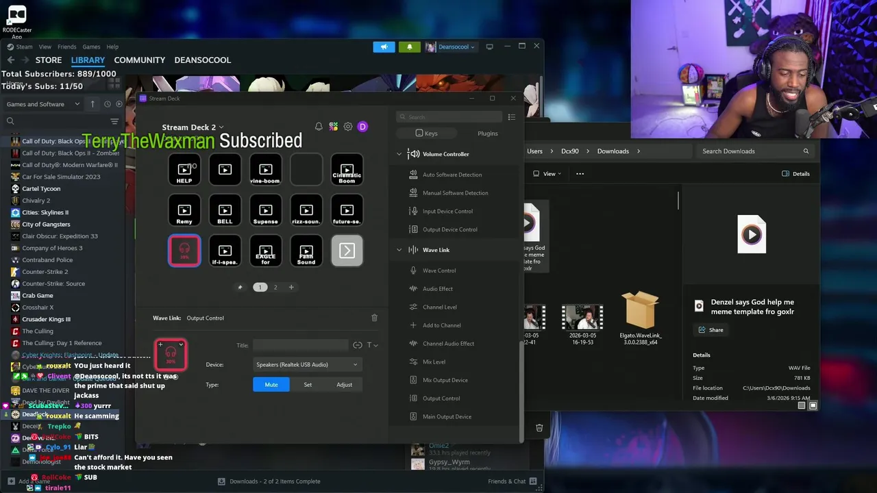The height and width of the screenshot is (493, 877).
Task: Open Crab Game in the Steam library
Action: click(38, 296)
